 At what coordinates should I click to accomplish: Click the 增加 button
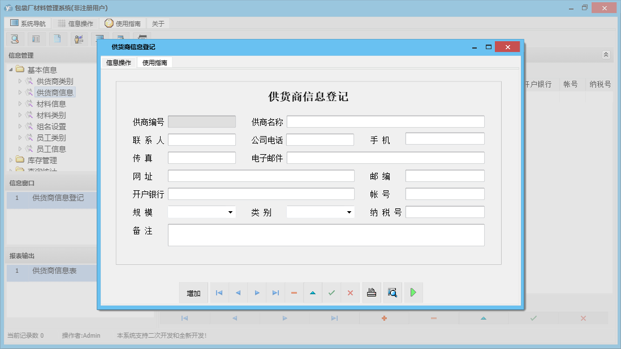[x=193, y=293]
